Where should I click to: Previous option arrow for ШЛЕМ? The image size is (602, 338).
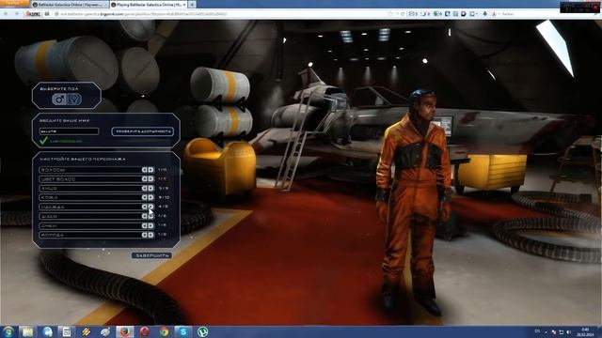[x=145, y=216]
